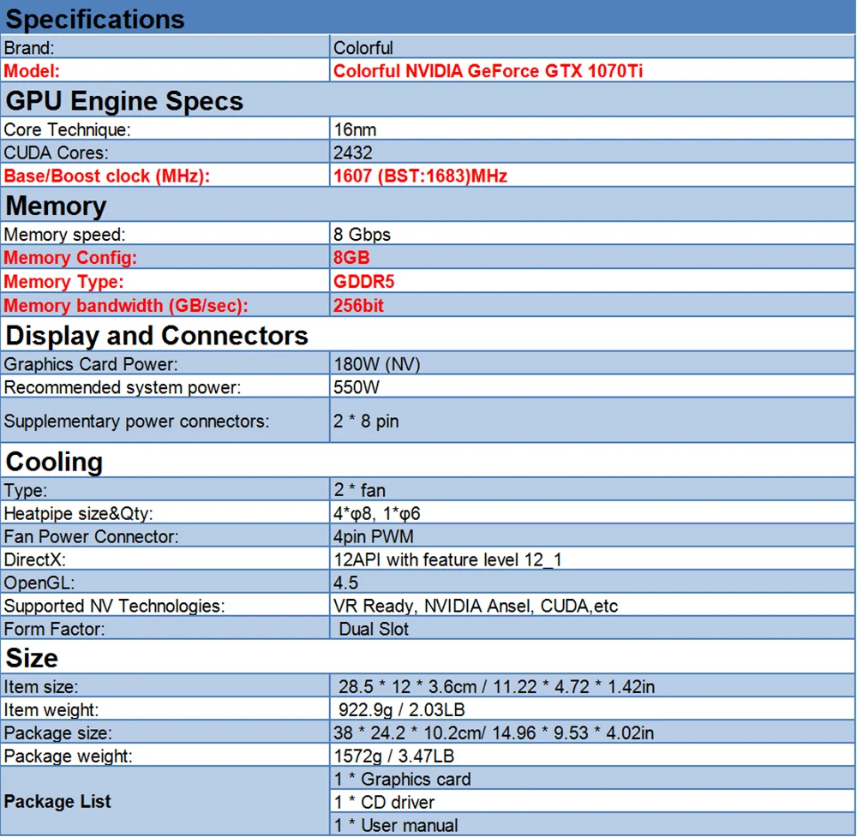Select the 'Fan Power Connector:' label
The height and width of the screenshot is (837, 857).
click(x=92, y=536)
